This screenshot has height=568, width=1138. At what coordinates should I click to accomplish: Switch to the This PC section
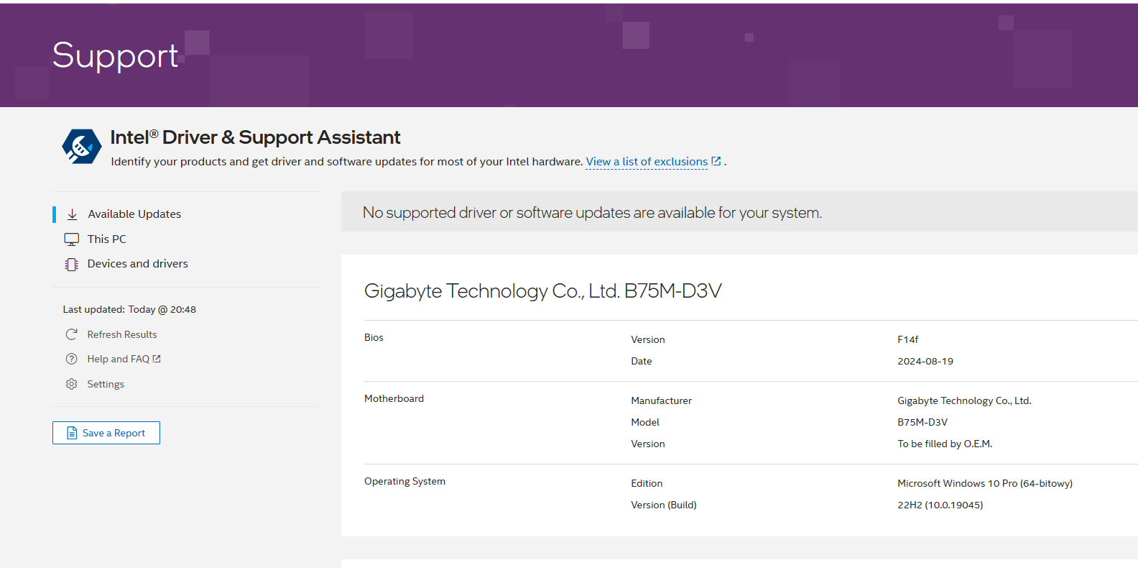(106, 239)
